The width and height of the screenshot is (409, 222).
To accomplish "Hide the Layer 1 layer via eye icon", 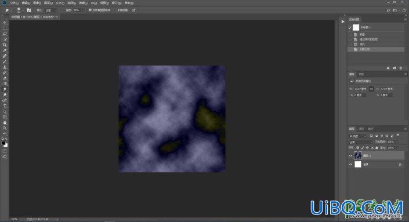I will tap(350, 156).
